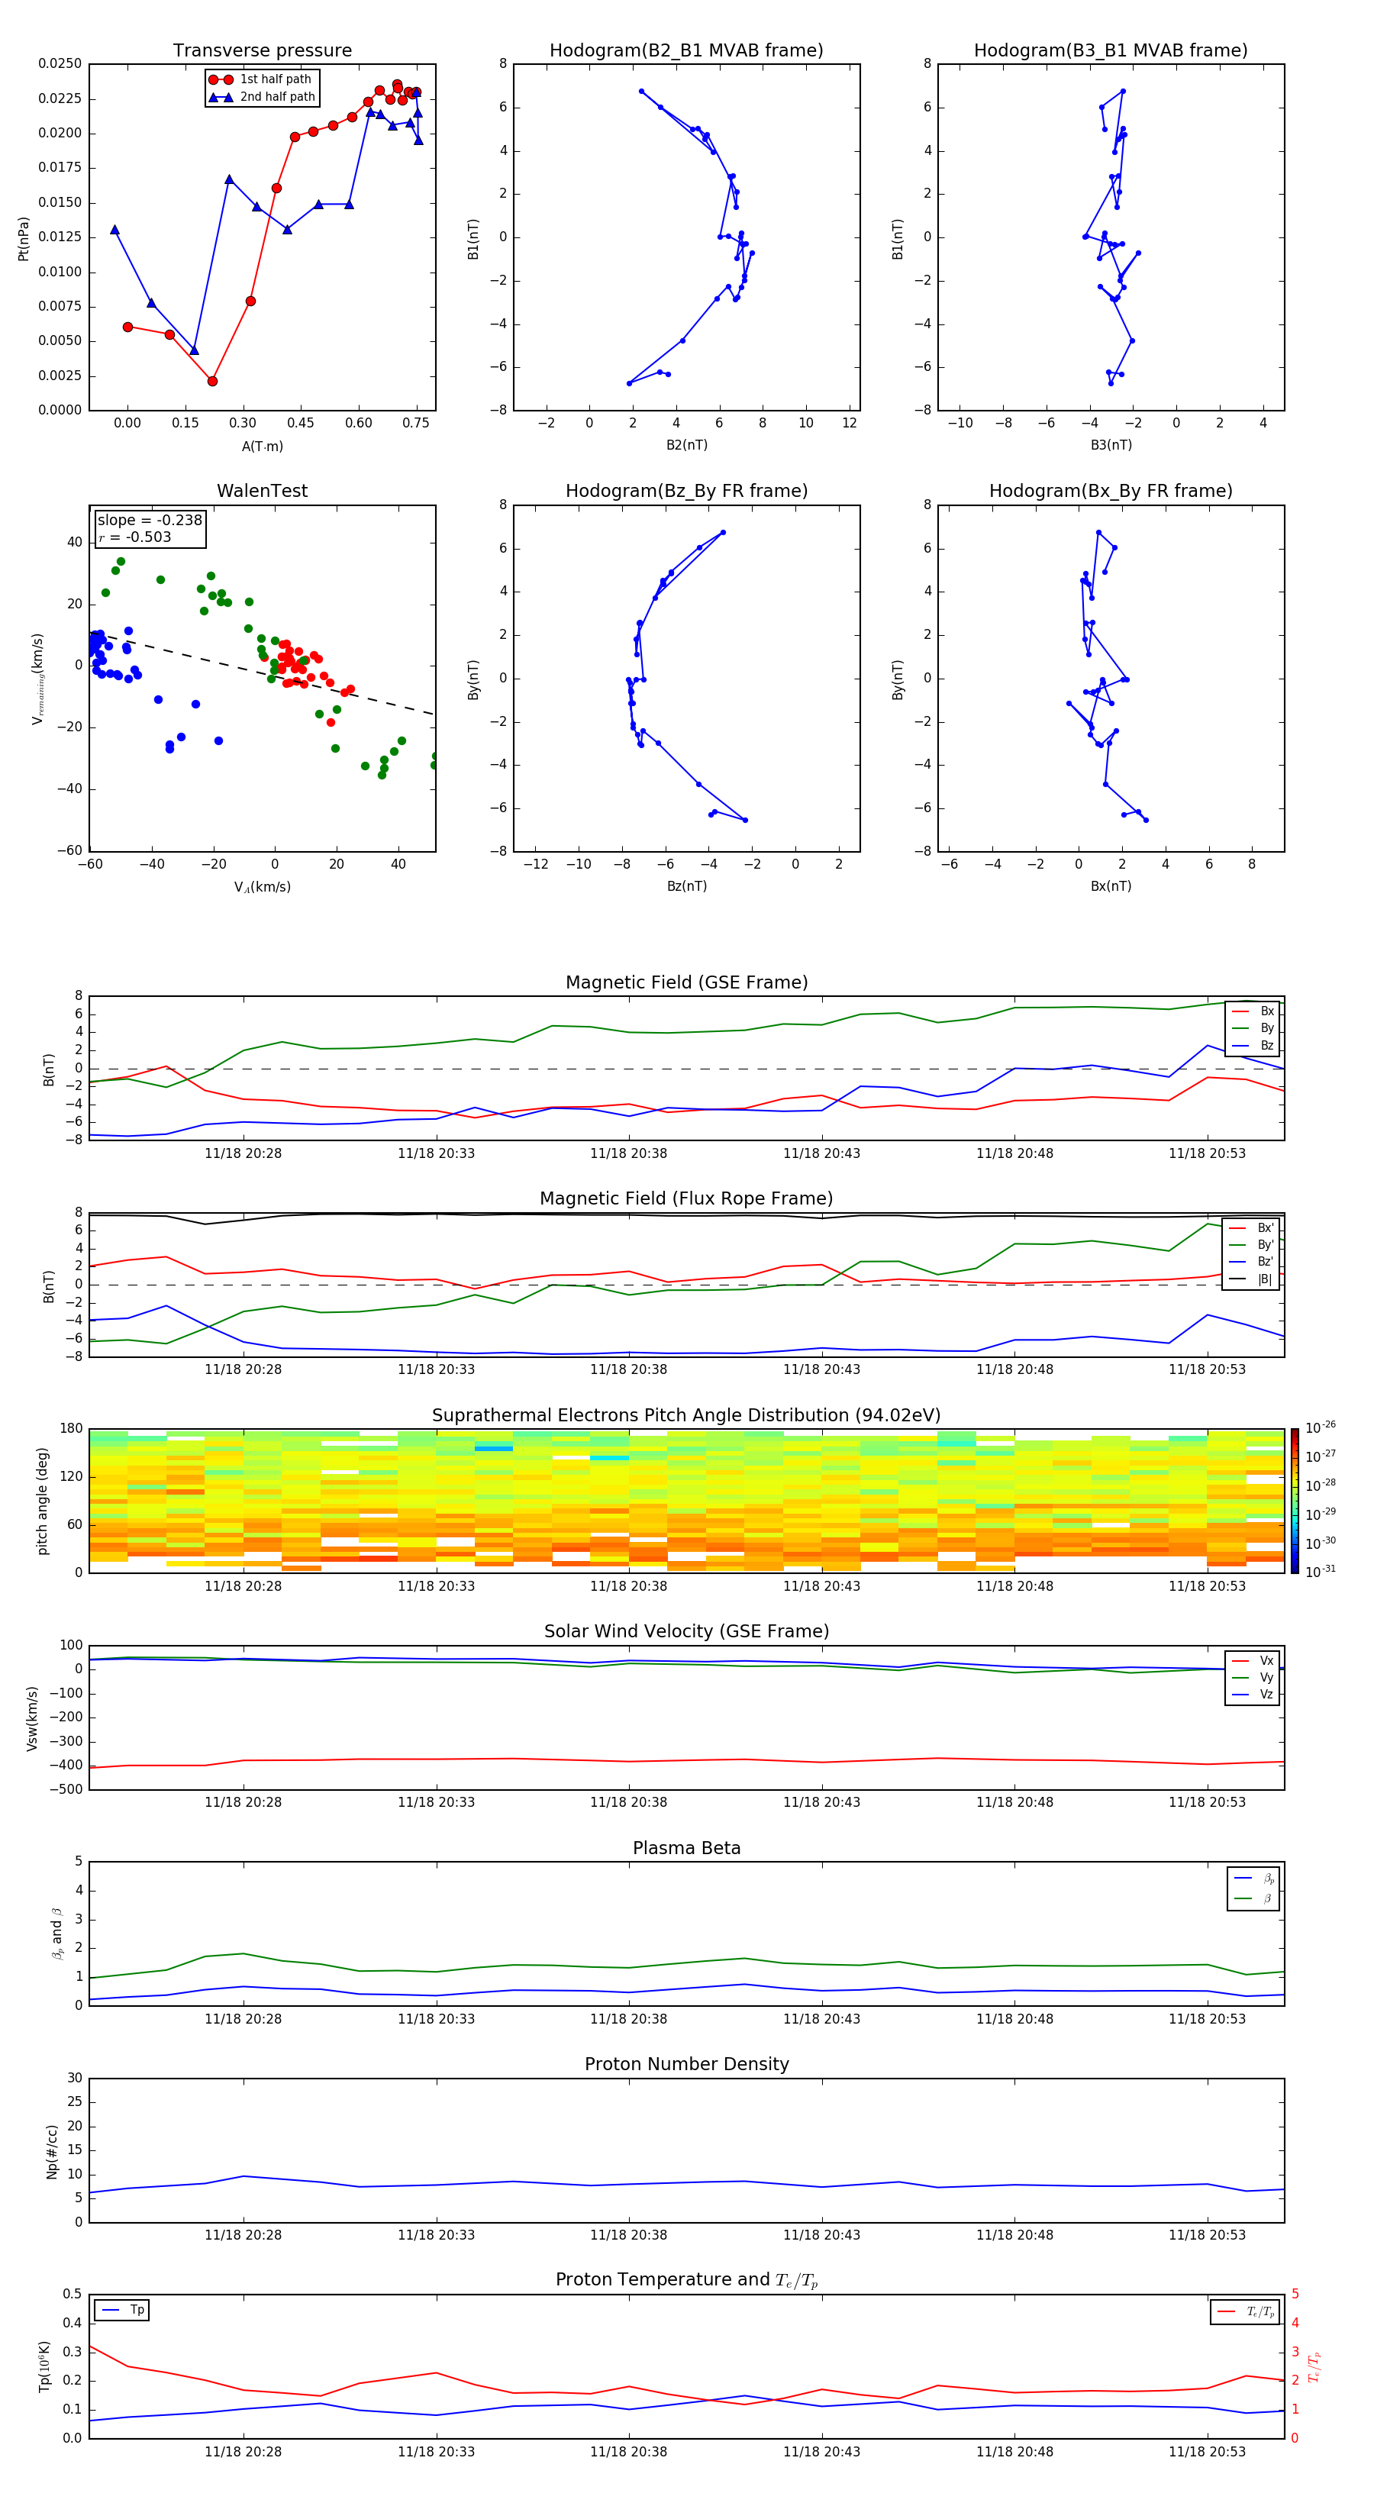Click the "Hodogram(B2_B1 MVAB frame)" title
Screen dimensions: 1374x2519
(686, 50)
